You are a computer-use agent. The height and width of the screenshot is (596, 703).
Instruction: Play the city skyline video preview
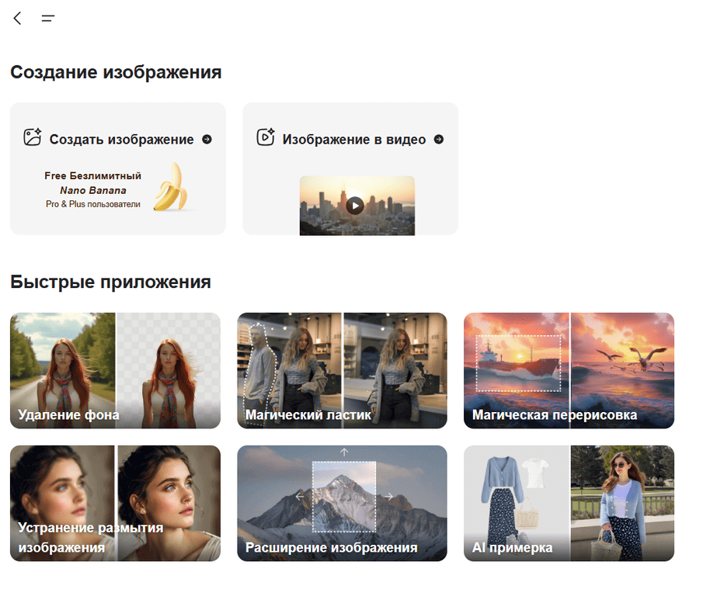(x=355, y=206)
